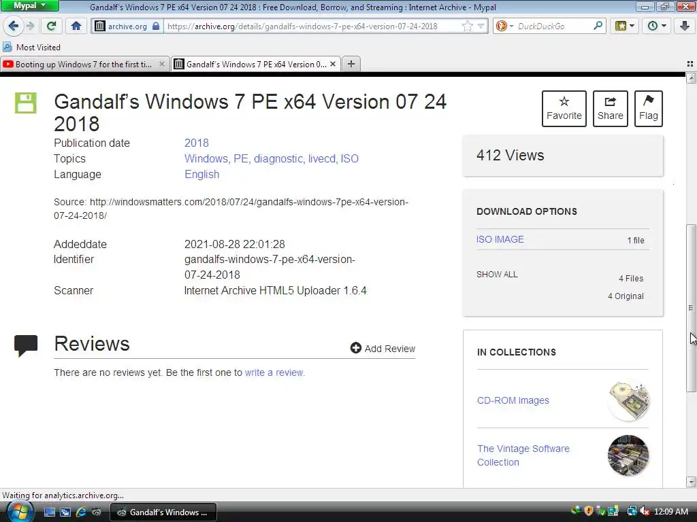Click the Reviews speech bubble icon
Viewport: 697px width, 522px height.
(x=26, y=346)
